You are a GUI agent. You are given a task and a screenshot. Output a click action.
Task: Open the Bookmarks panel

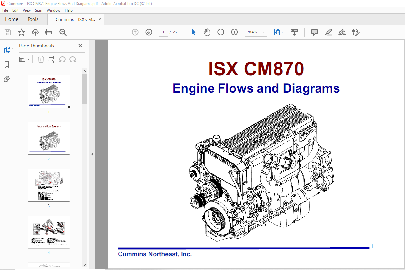tap(7, 65)
